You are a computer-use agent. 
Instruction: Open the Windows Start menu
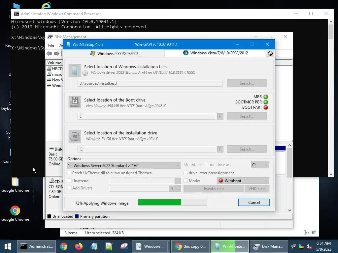[x=8, y=246]
